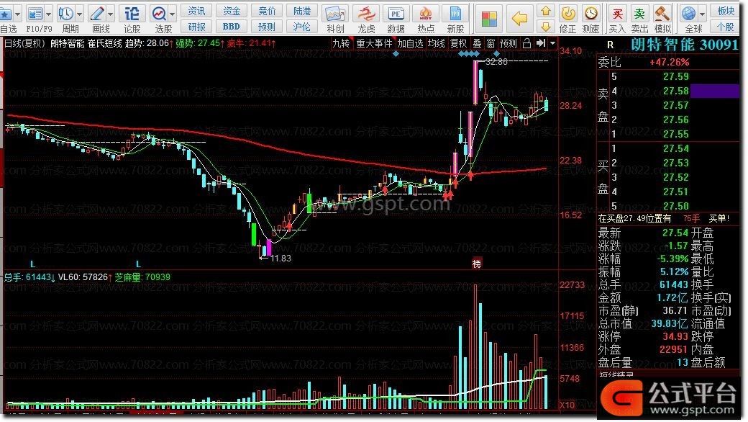Click the 朗特智能 stock title in quote panel

click(662, 45)
